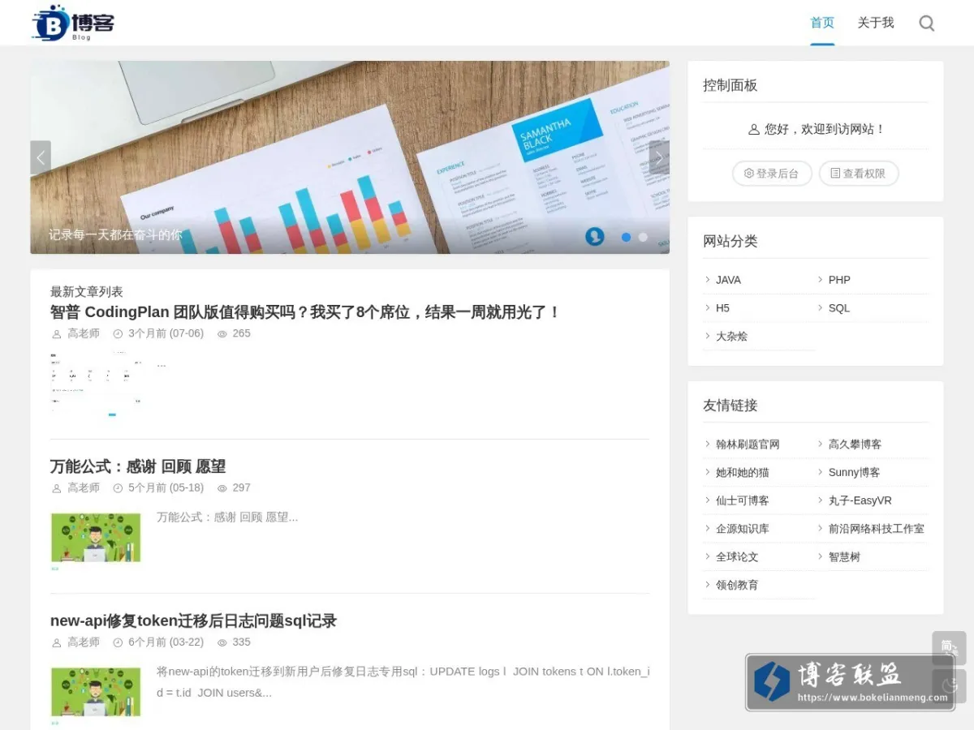Viewport: 974px width, 730px height.
Task: Visit the 前沿网络科技工作室 friend link
Action: tap(876, 529)
